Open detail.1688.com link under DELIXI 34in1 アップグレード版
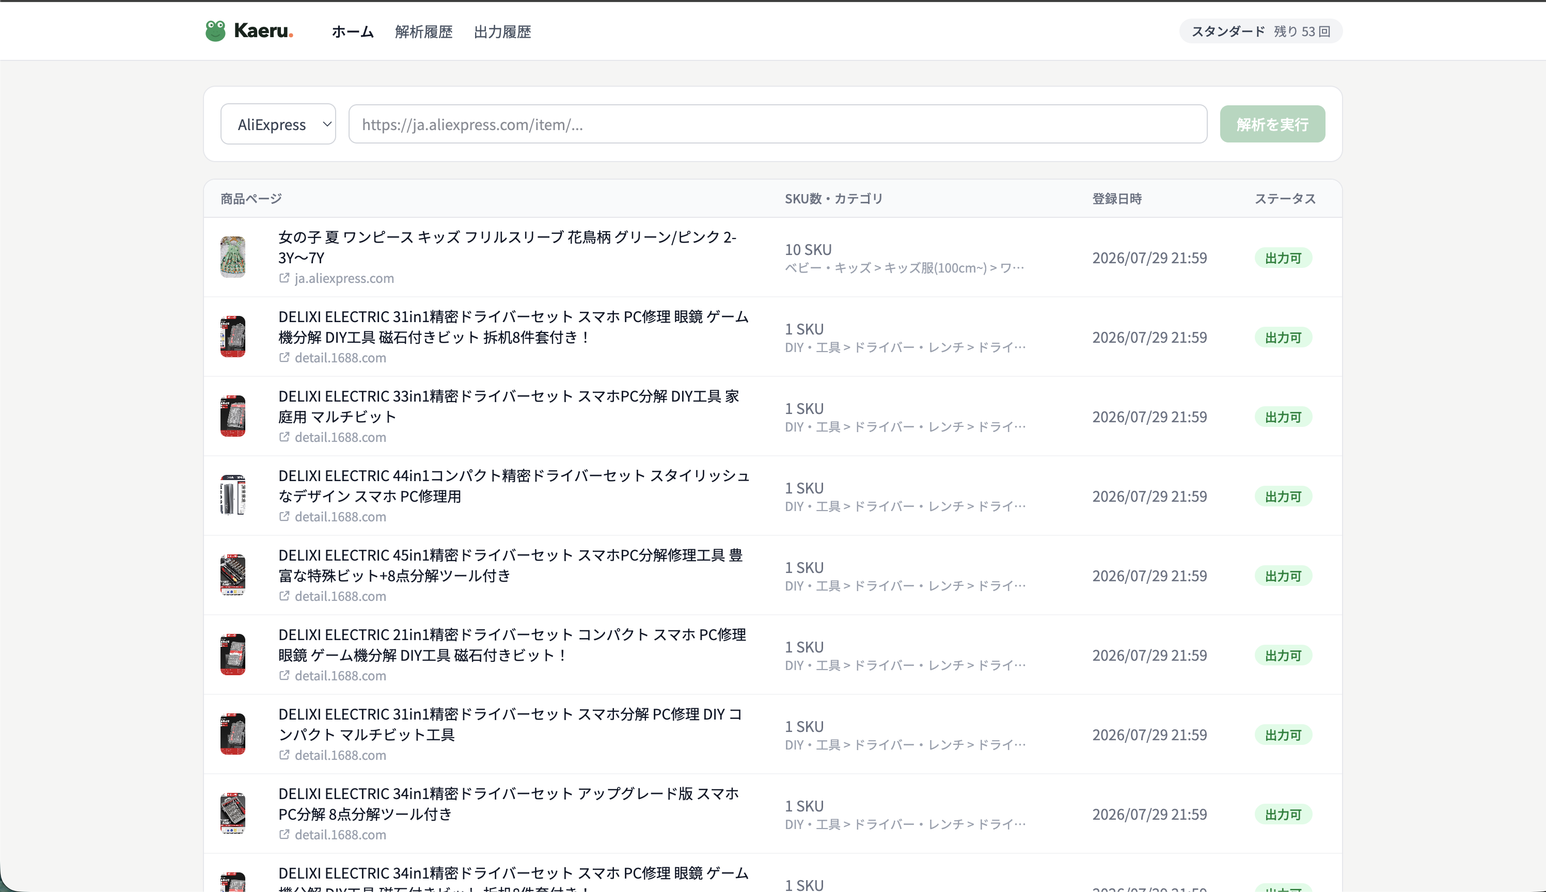This screenshot has width=1546, height=892. tap(340, 834)
